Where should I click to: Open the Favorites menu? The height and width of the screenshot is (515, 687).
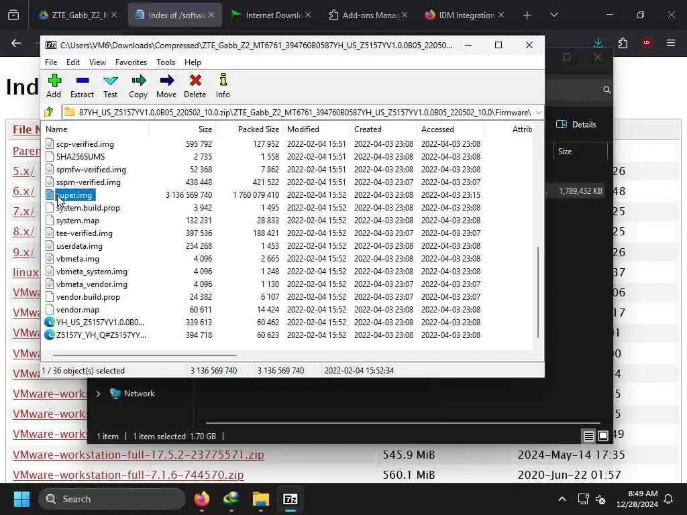pyautogui.click(x=131, y=62)
